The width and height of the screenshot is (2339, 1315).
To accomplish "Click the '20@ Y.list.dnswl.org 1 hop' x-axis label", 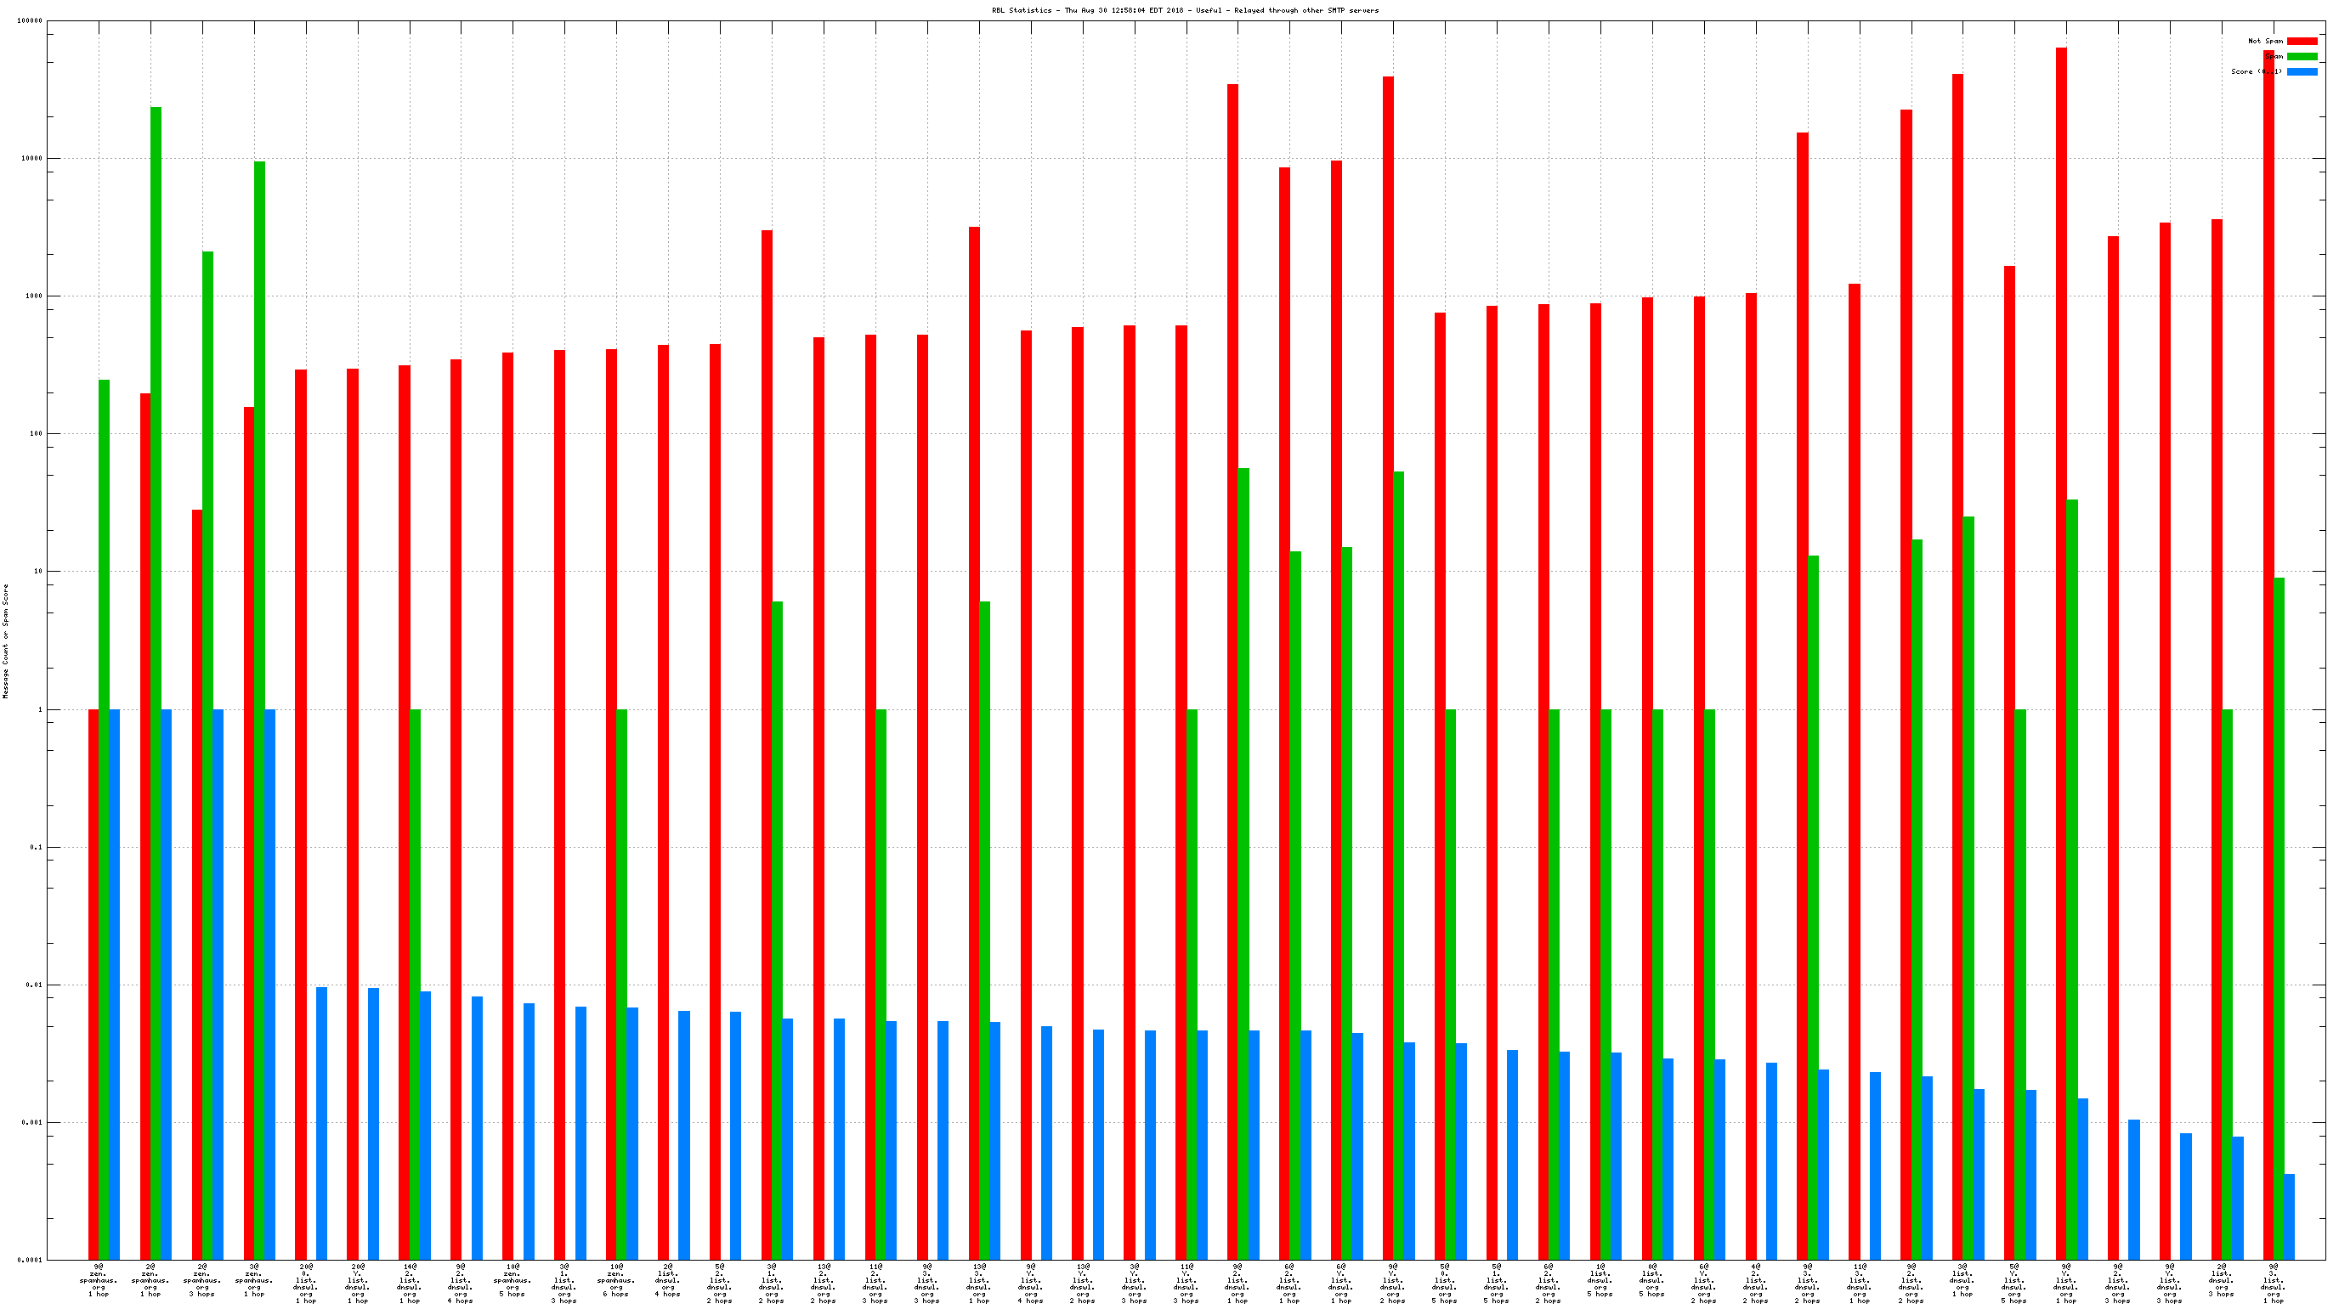I will tap(357, 1283).
